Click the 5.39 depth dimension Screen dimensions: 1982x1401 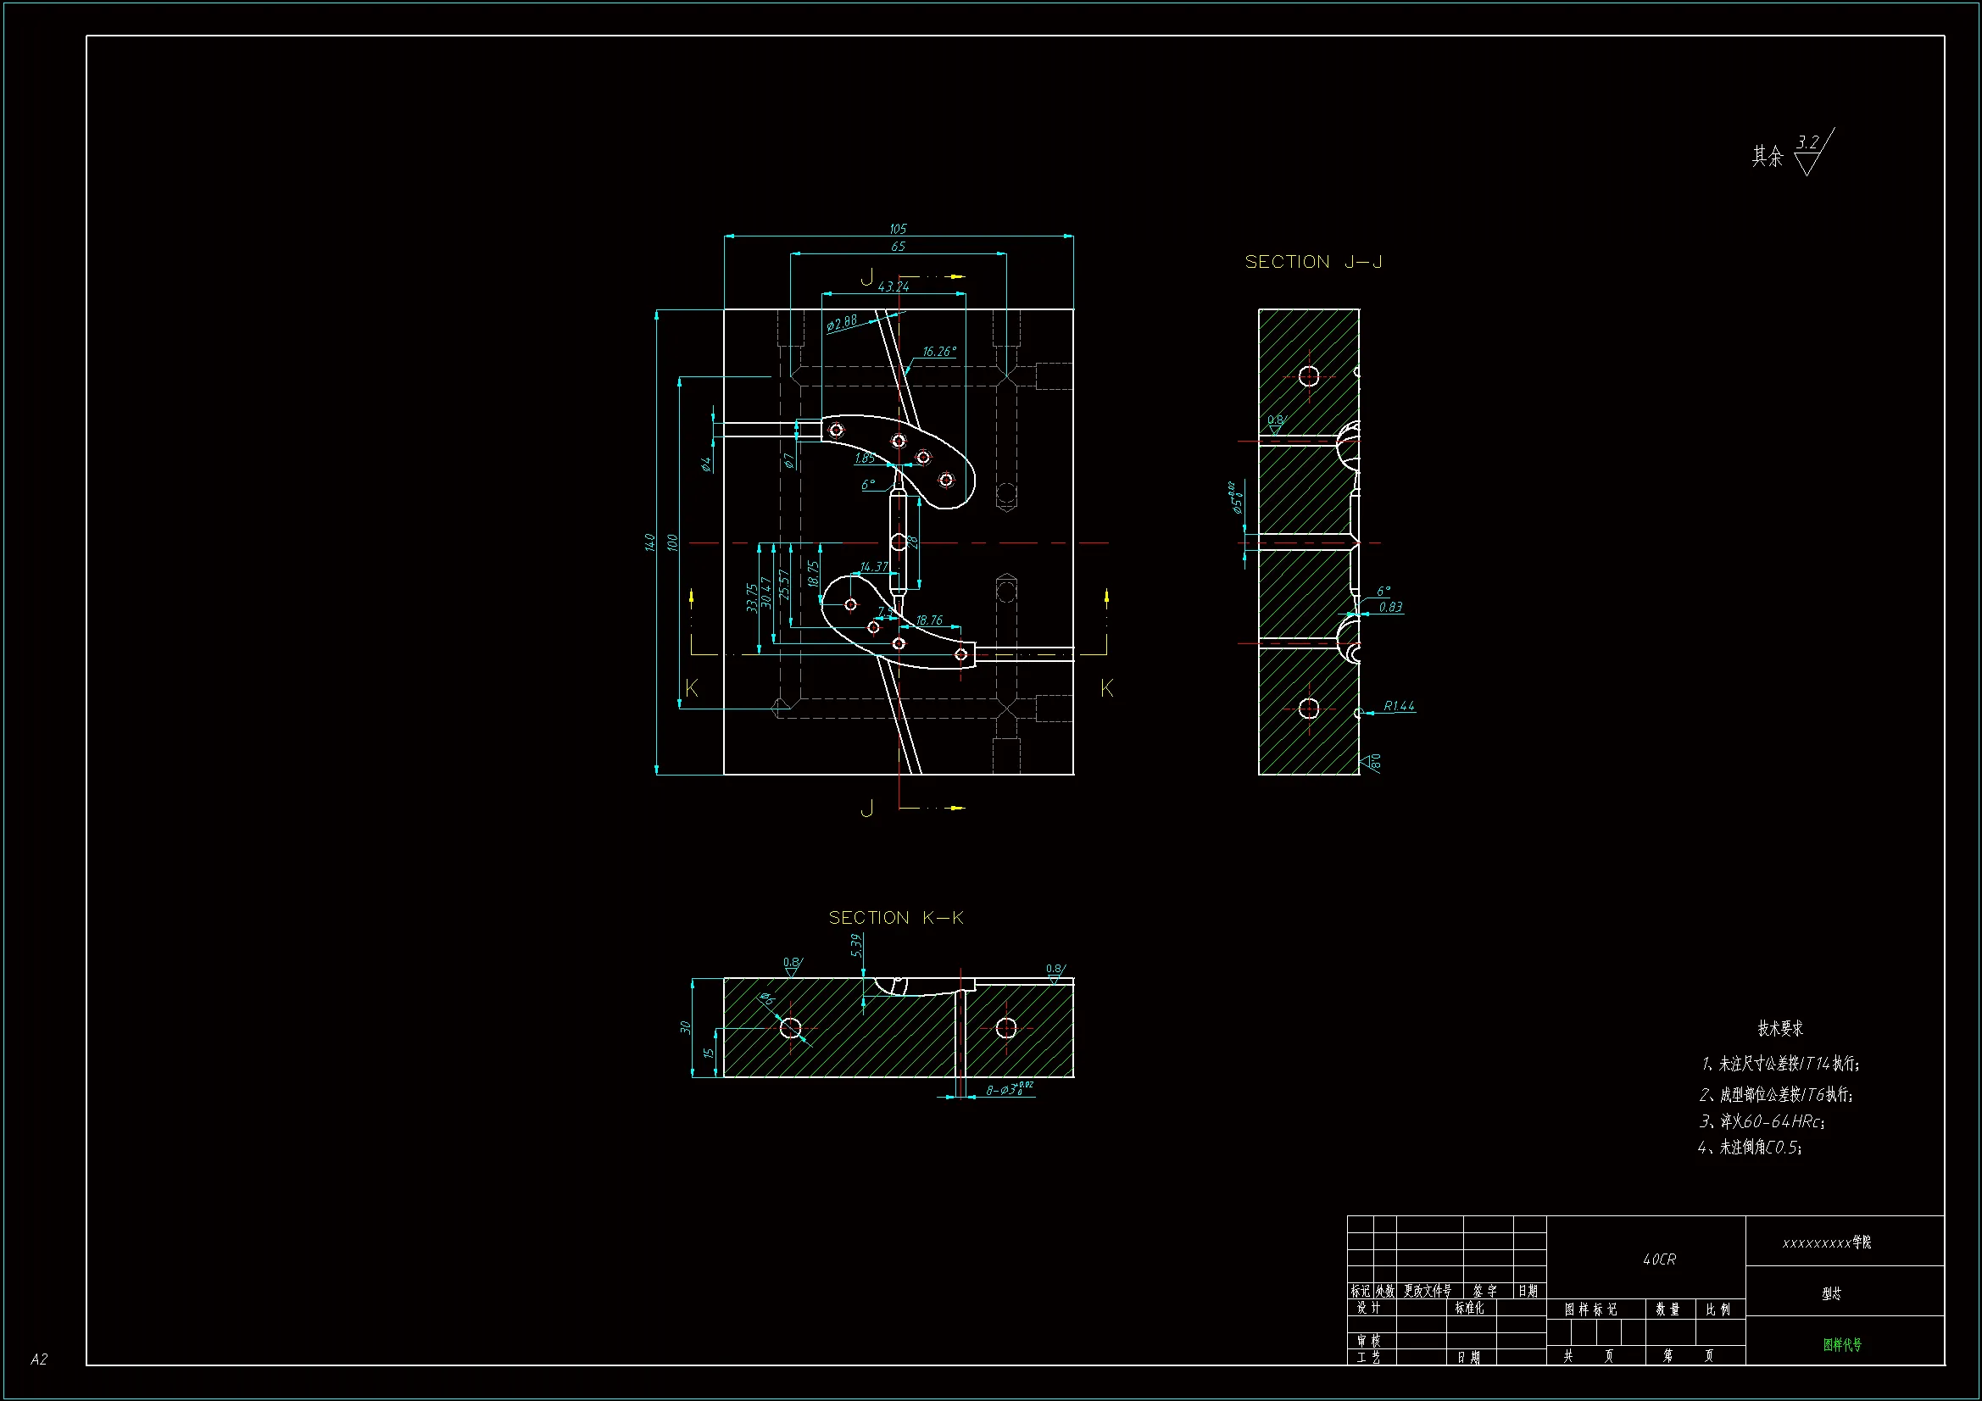click(x=856, y=945)
